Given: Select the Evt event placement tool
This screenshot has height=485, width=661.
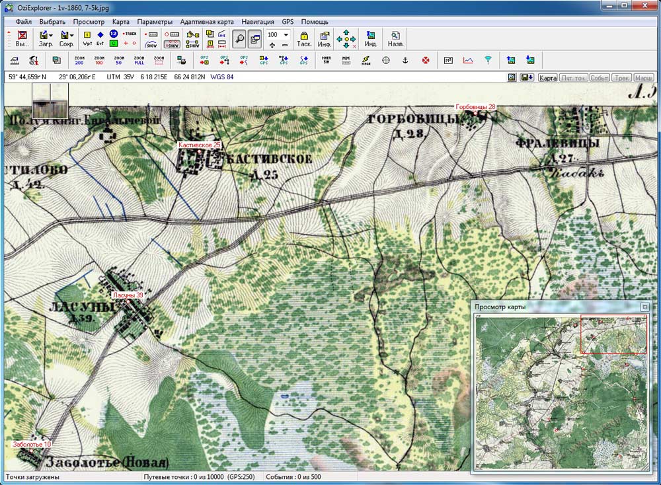Looking at the screenshot, I should tap(100, 39).
